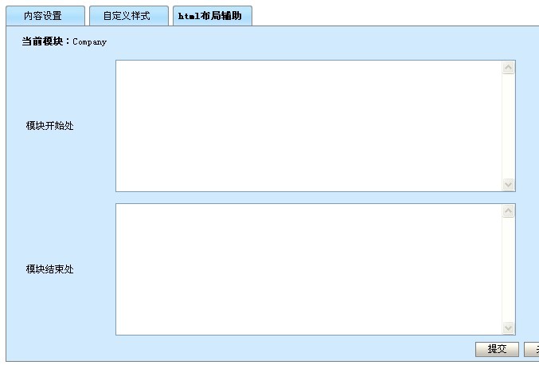Switch to the 内容设置 tab

43,16
